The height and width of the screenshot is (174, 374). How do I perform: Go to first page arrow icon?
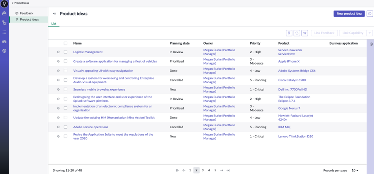(177, 170)
